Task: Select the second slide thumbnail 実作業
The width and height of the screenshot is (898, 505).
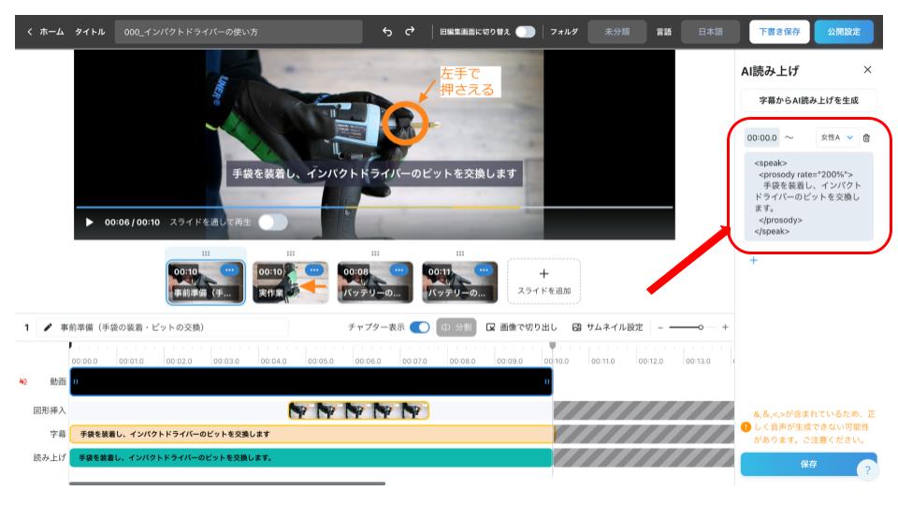Action: pos(290,281)
